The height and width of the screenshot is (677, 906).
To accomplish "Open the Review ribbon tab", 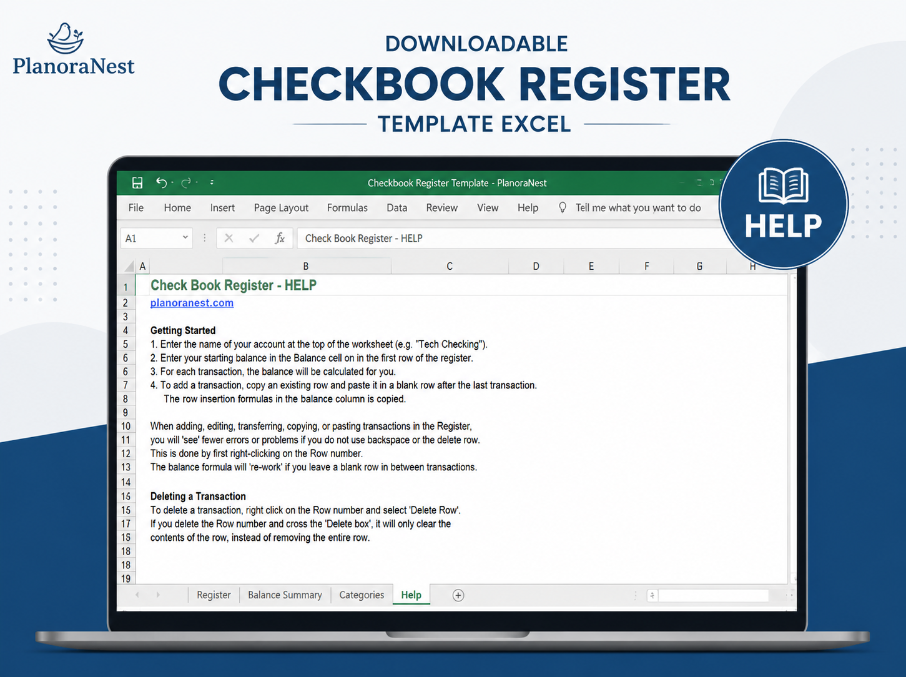I will click(x=441, y=208).
